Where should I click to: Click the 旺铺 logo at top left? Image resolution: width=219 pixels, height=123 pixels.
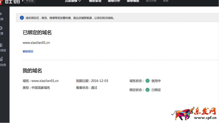click(x=13, y=1)
